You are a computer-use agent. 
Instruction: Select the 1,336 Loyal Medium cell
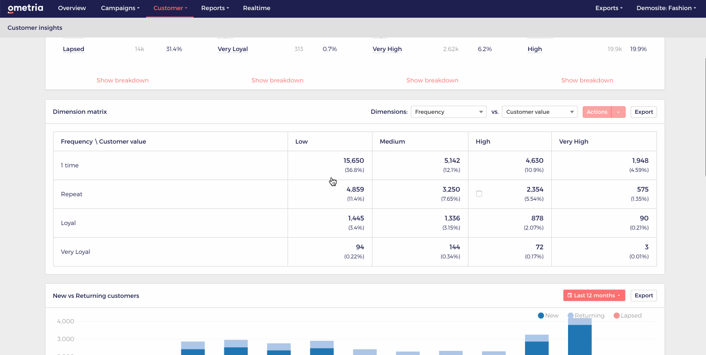(x=420, y=223)
